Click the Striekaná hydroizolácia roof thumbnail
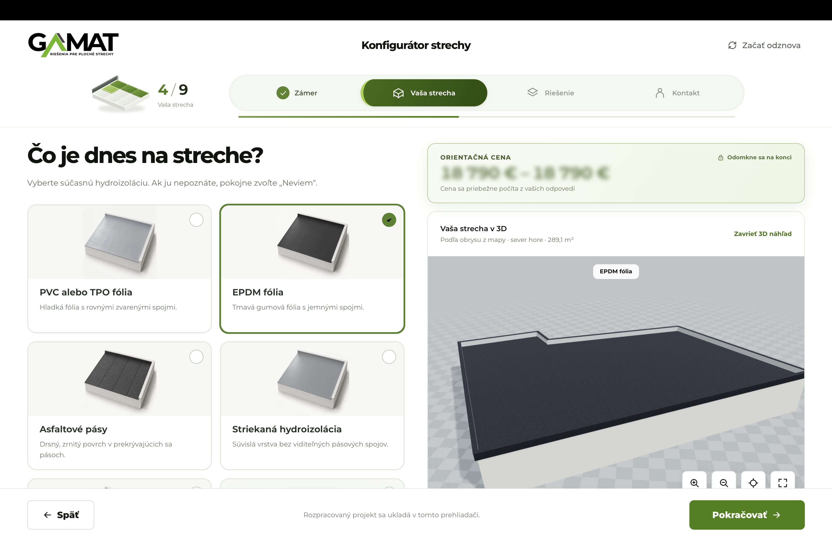The height and width of the screenshot is (541, 832). click(312, 379)
